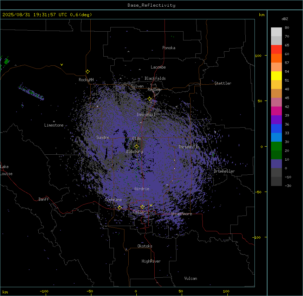This screenshot has width=303, height=296.
Task: Select the blue 33-36 dBZ swatch
Action: pyautogui.click(x=276, y=128)
